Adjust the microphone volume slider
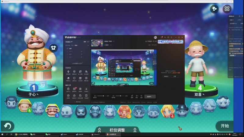Image resolution: width=244 pixels, height=137 pixels. coord(101,96)
